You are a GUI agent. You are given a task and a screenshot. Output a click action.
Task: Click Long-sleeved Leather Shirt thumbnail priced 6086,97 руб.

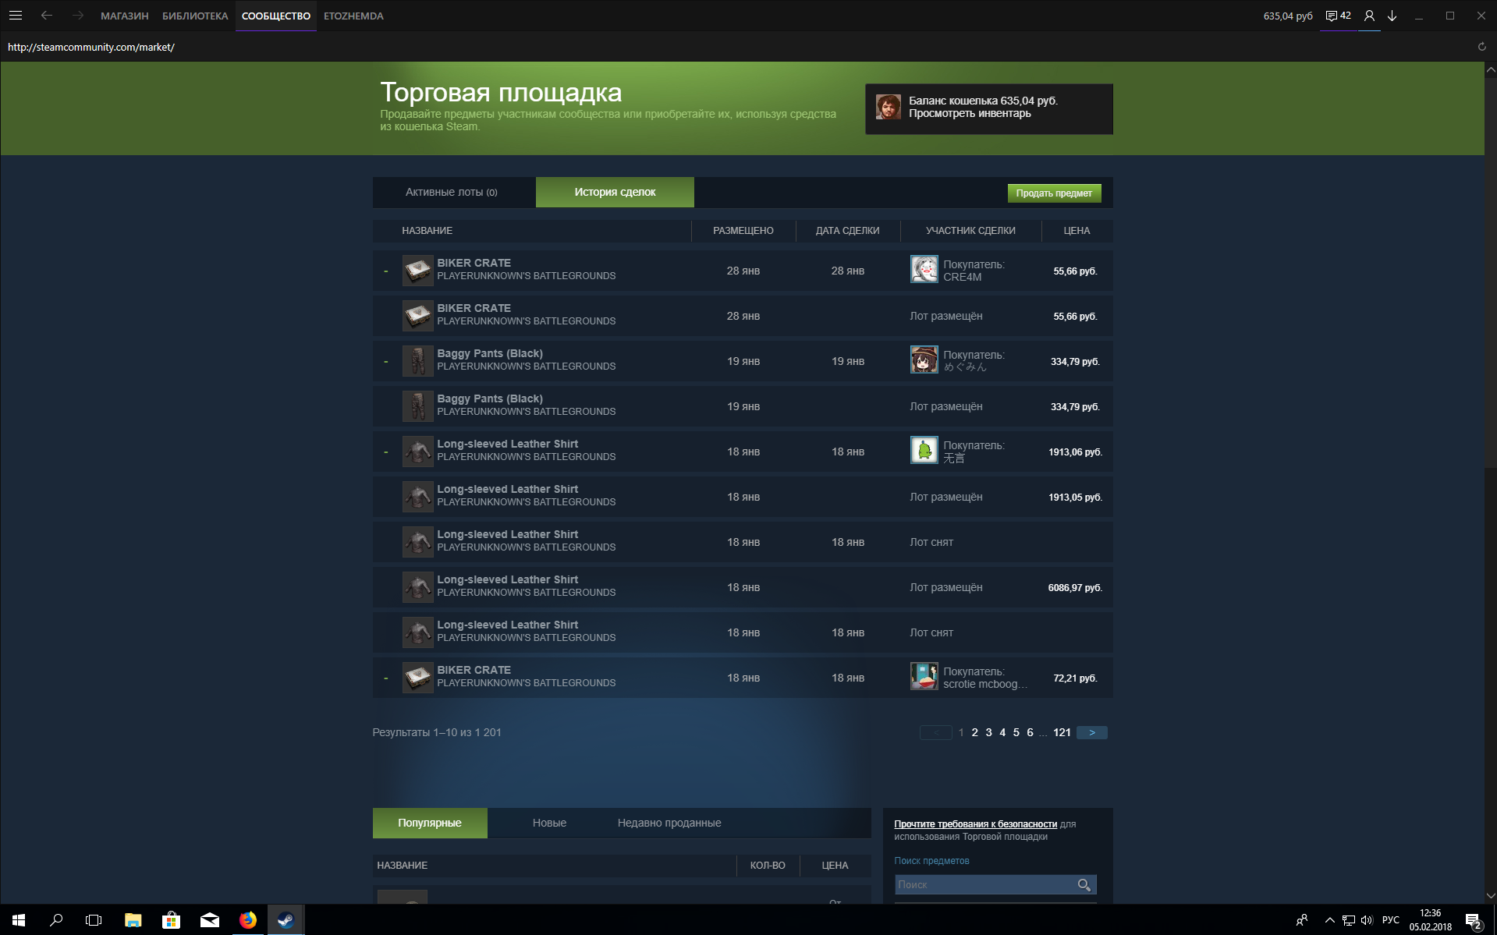pyautogui.click(x=417, y=586)
